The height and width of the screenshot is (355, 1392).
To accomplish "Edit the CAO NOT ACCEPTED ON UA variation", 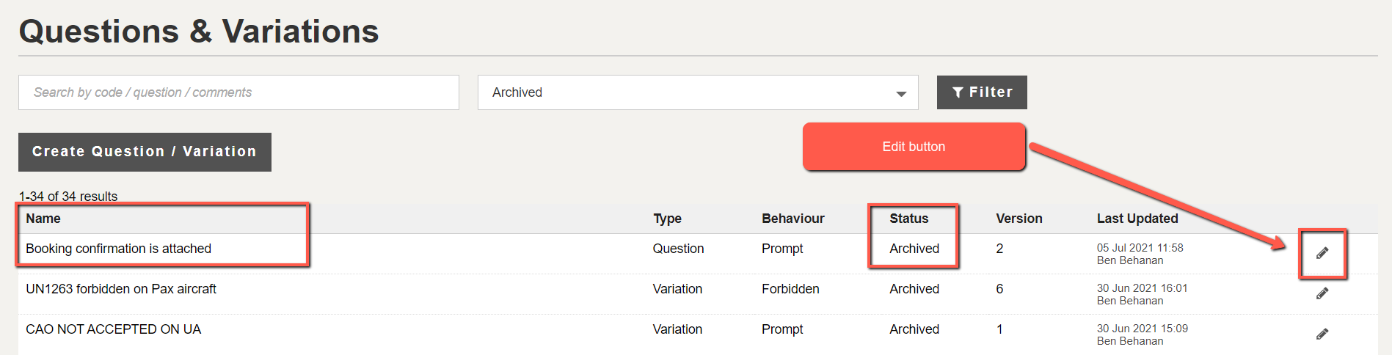I will [1322, 334].
